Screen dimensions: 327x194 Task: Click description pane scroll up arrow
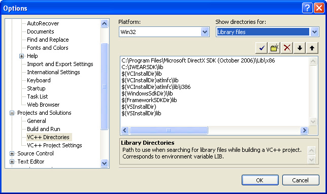(312, 150)
